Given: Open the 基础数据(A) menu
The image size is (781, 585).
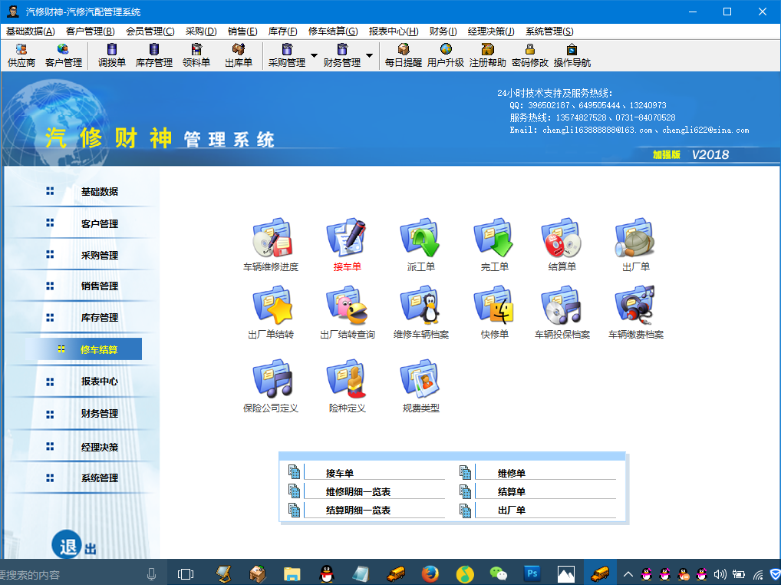Looking at the screenshot, I should (x=31, y=31).
